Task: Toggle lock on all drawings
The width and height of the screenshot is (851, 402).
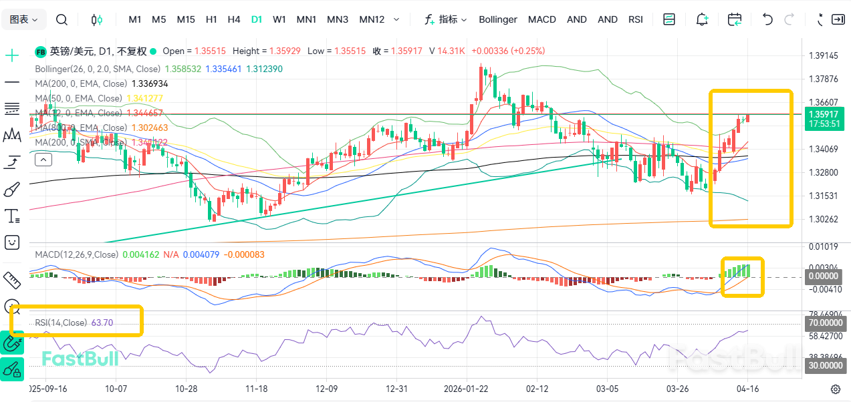Action: point(12,368)
